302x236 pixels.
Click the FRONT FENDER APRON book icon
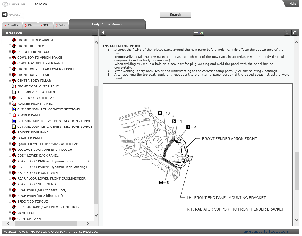pyautogui.click(x=14, y=40)
